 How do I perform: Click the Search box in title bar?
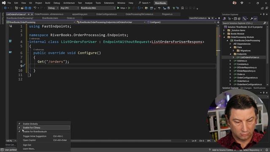tap(144, 3)
